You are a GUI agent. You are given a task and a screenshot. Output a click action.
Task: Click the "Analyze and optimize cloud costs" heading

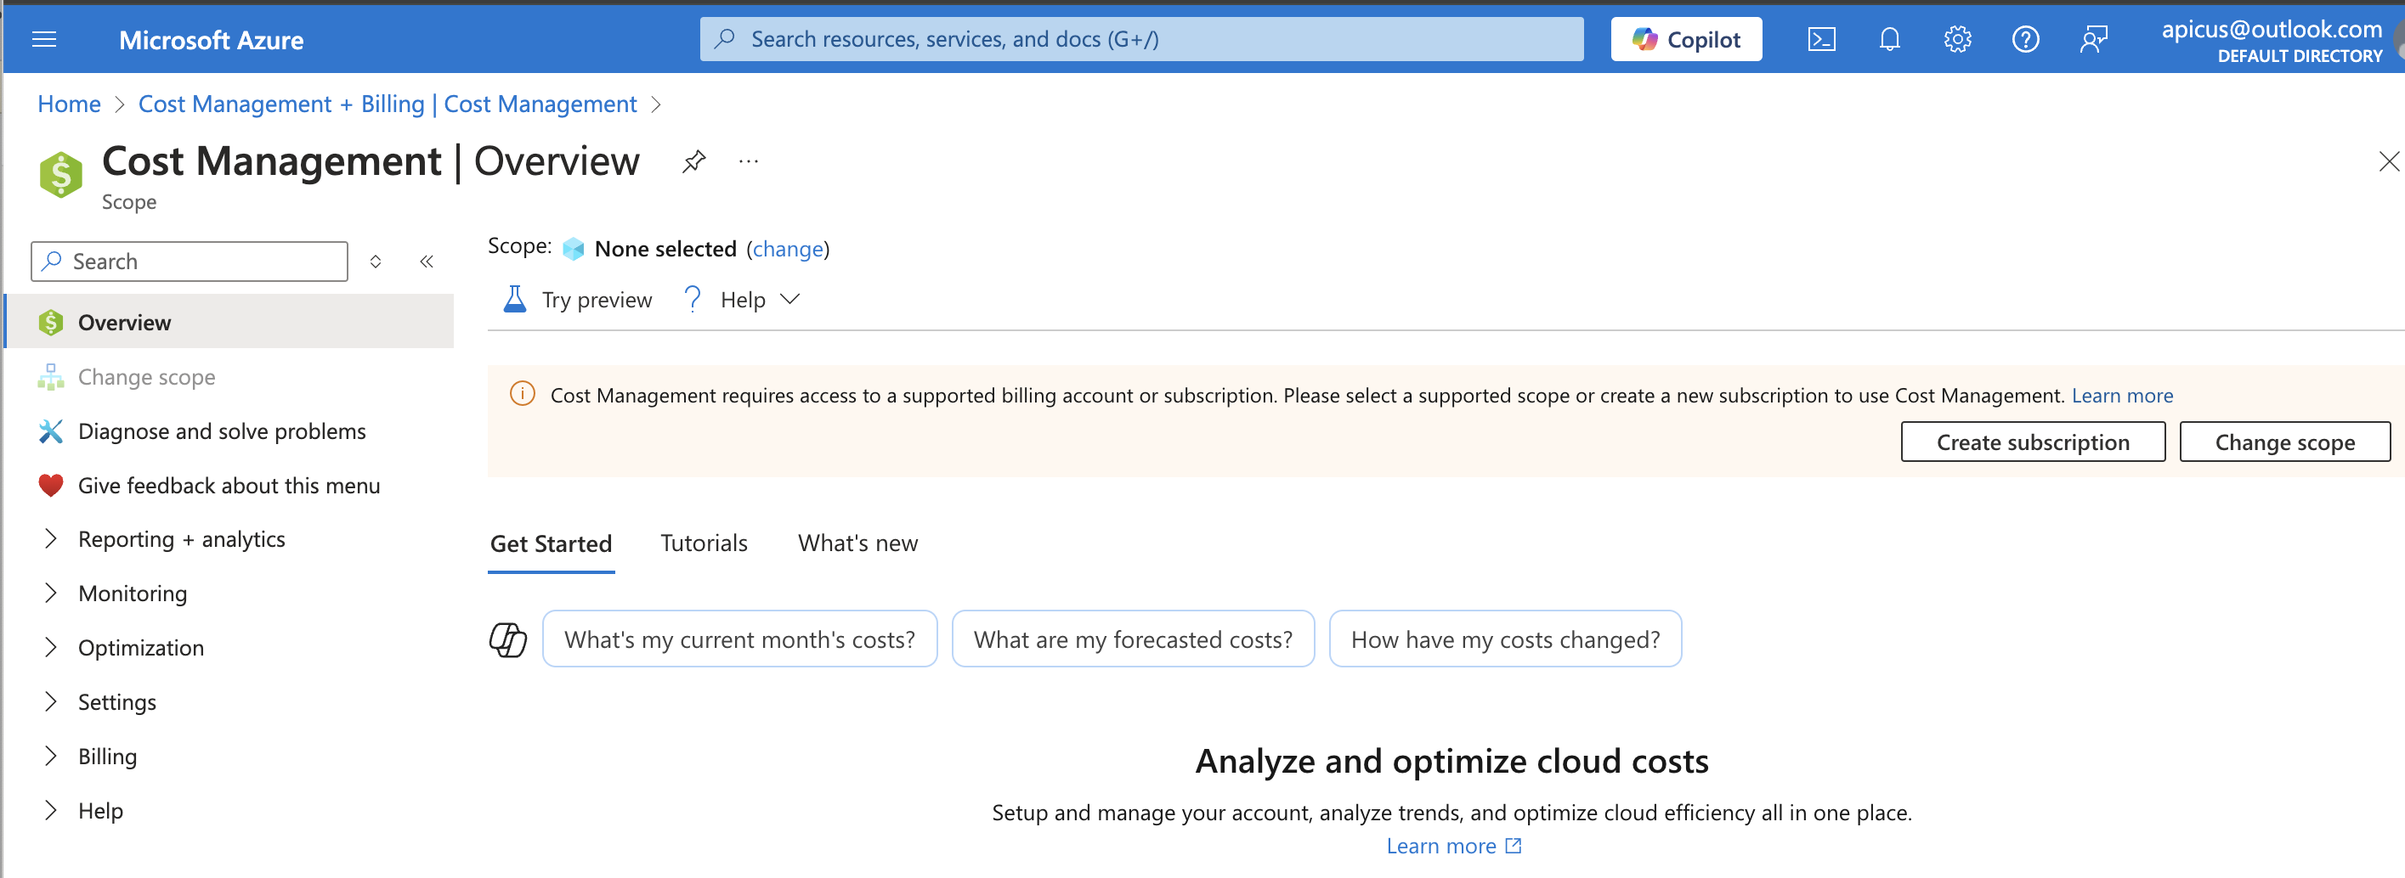pyautogui.click(x=1451, y=761)
